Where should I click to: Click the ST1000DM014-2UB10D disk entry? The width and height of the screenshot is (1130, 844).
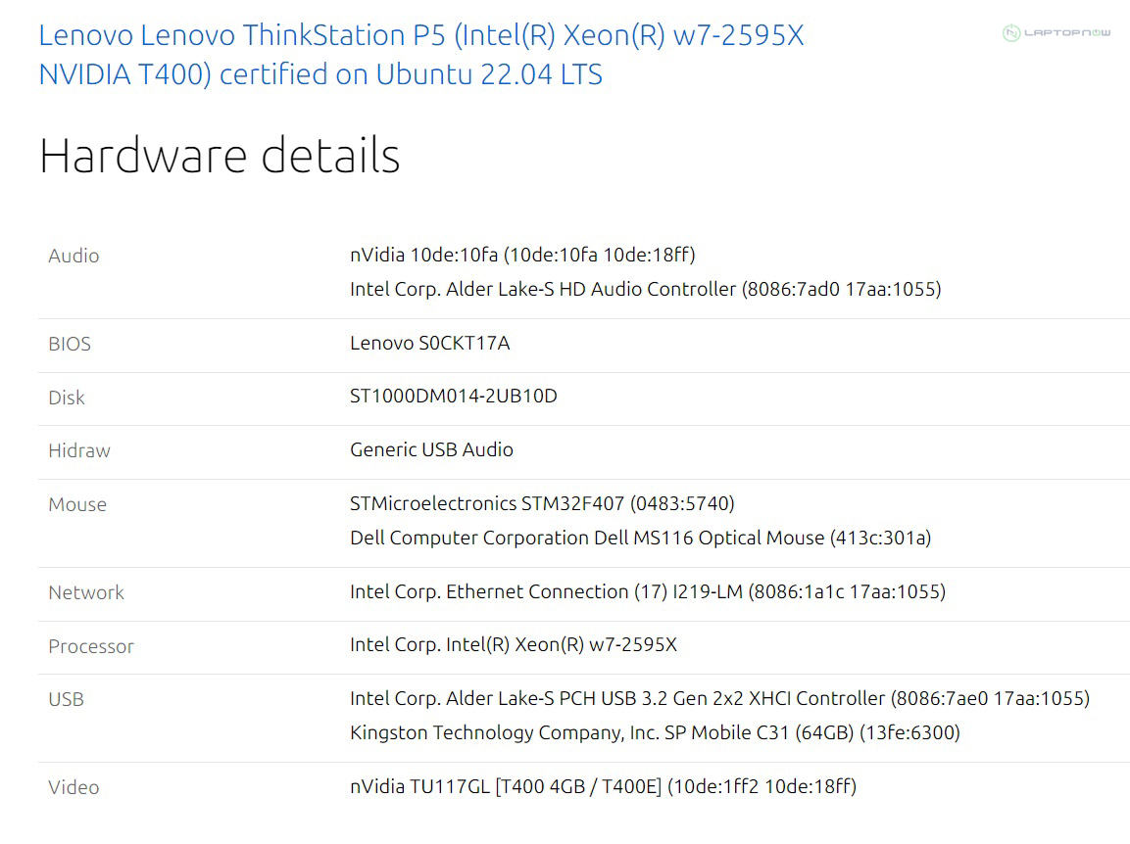pos(453,397)
